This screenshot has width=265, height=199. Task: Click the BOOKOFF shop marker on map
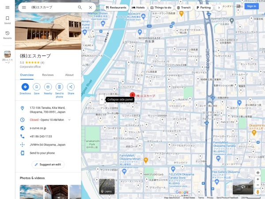[x=143, y=16]
